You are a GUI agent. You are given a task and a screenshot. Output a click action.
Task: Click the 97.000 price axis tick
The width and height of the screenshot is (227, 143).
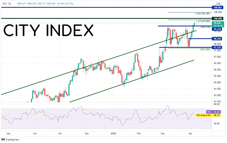(x=217, y=57)
